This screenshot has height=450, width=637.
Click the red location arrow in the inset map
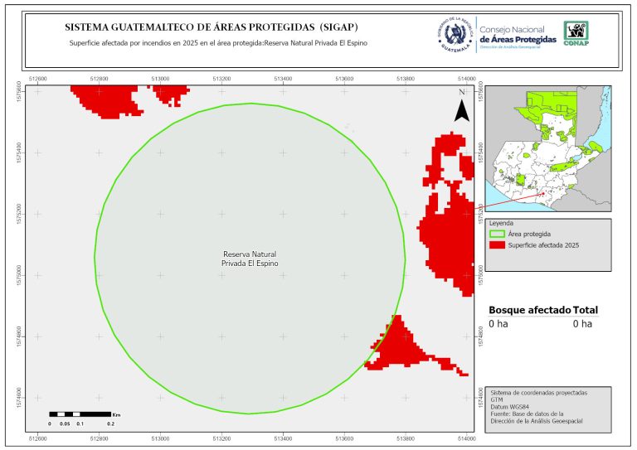513,200
